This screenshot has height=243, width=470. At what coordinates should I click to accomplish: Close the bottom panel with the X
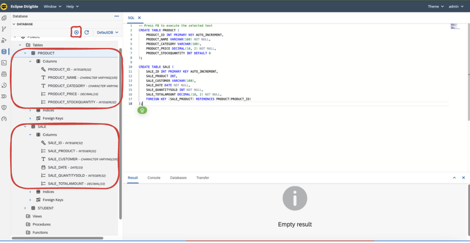click(x=463, y=178)
